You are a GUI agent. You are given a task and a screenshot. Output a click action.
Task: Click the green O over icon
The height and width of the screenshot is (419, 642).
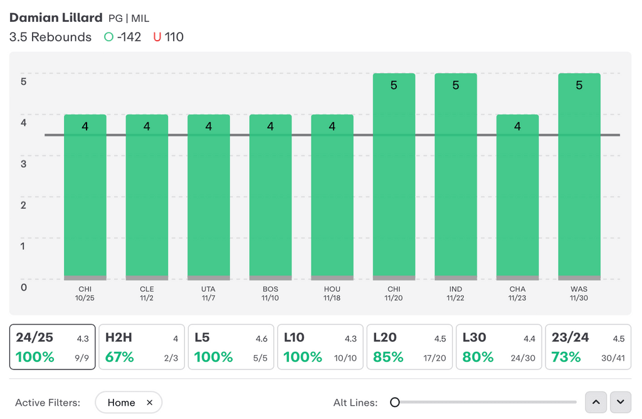(108, 37)
